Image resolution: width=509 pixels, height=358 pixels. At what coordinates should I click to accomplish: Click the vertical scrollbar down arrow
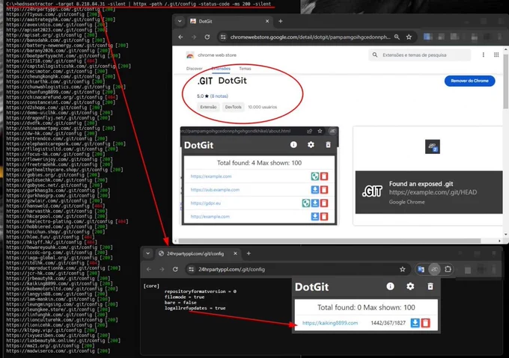[x=505, y=234]
